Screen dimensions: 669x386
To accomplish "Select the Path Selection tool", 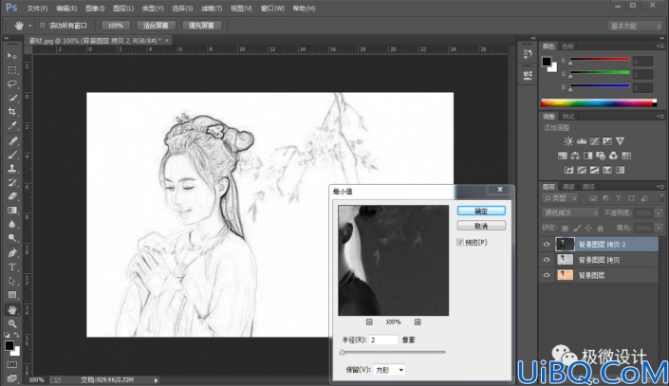I will pyautogui.click(x=12, y=281).
